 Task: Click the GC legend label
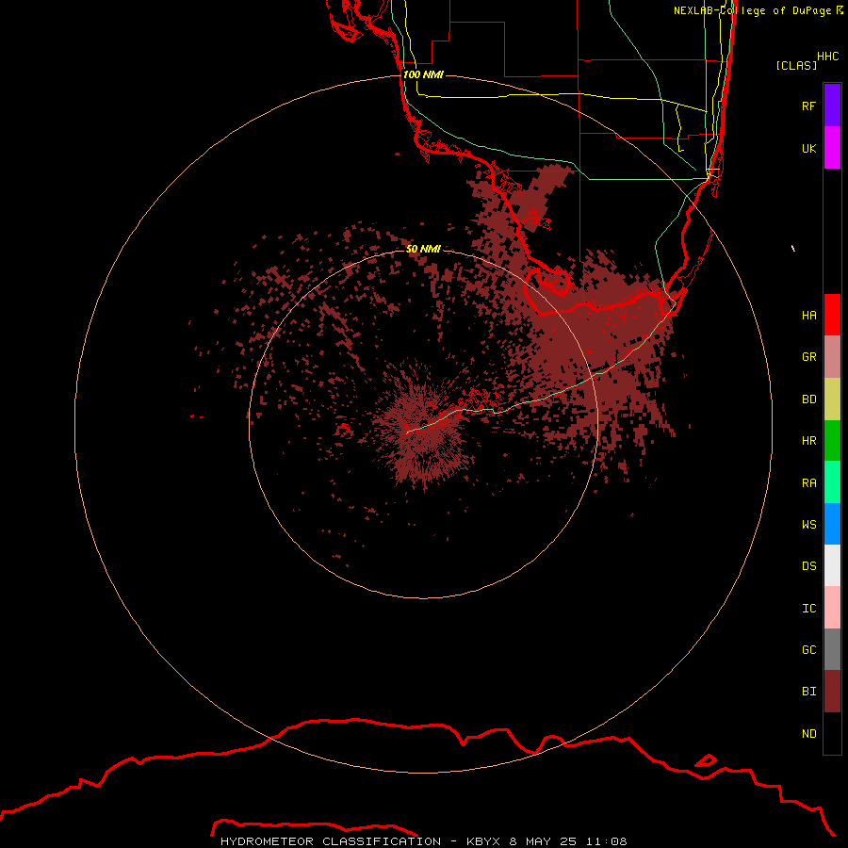coord(808,650)
